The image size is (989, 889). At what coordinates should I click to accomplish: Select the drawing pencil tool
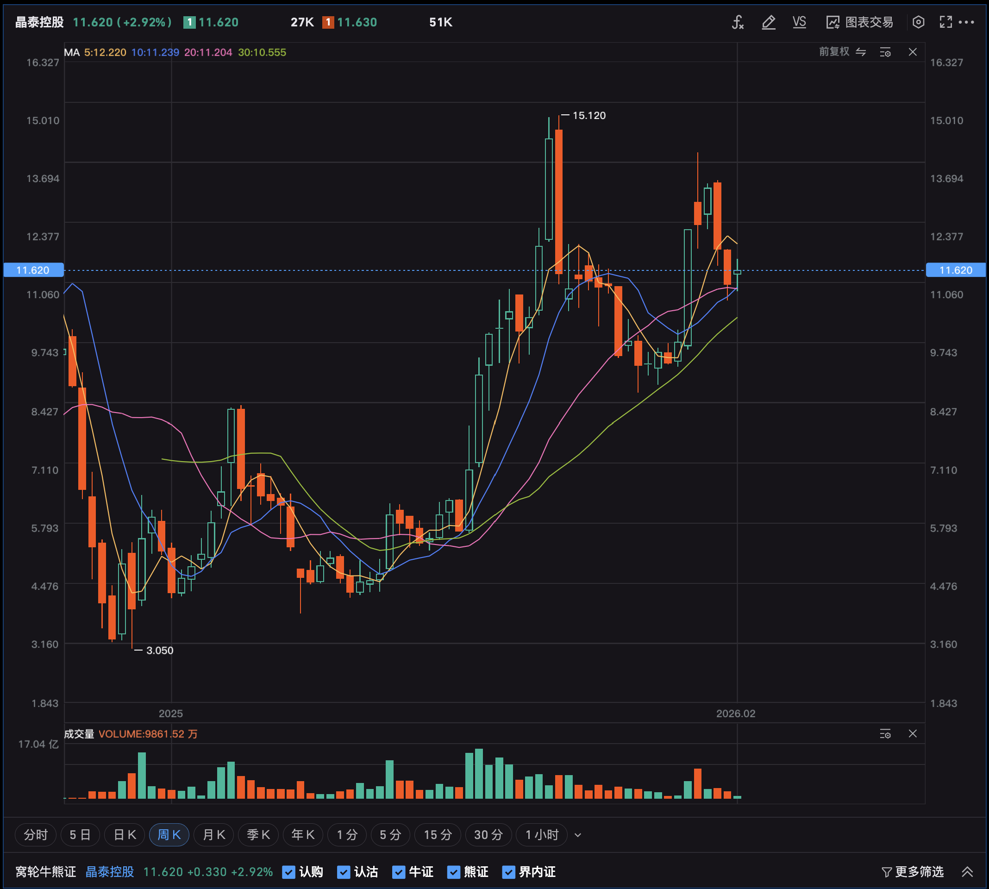[768, 22]
